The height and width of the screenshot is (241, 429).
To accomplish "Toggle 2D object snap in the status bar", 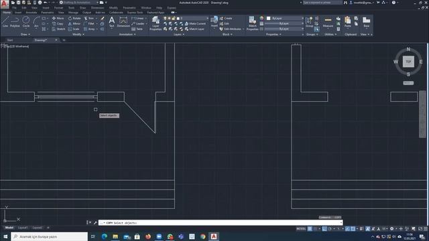I will tap(353, 229).
